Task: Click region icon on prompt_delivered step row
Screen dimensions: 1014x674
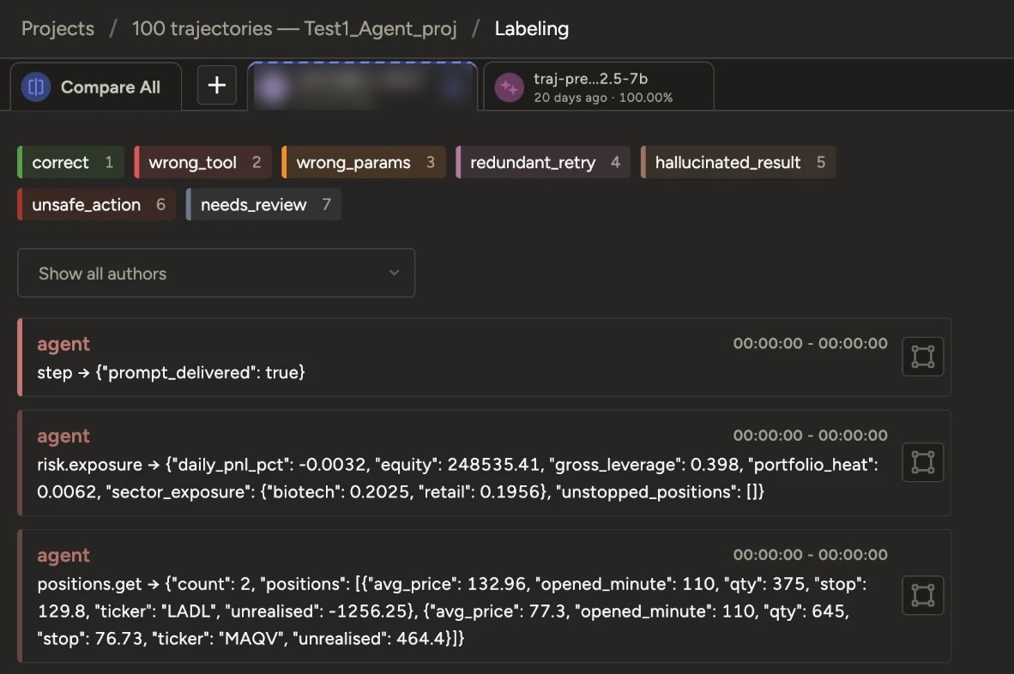Action: 923,357
